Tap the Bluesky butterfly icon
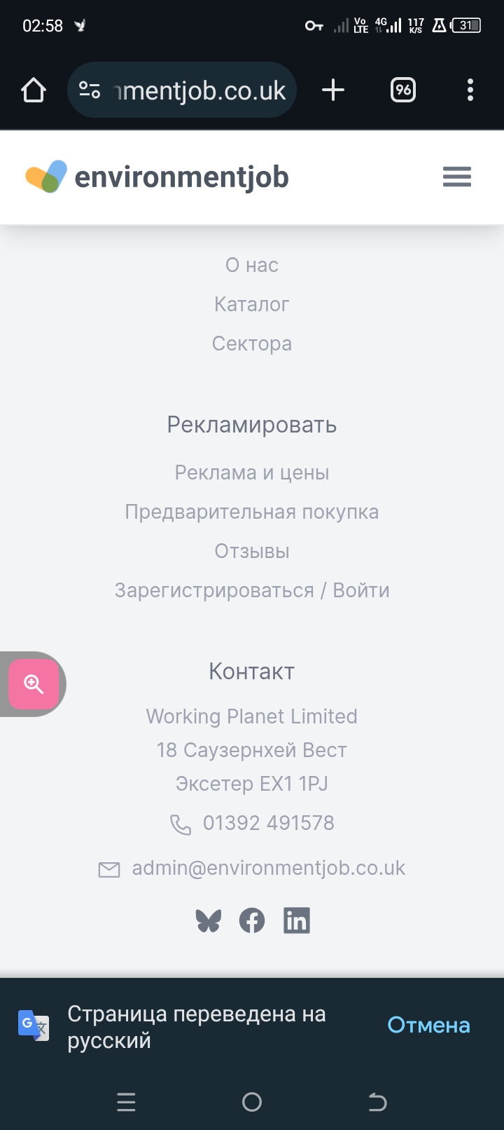Viewport: 504px width, 1130px height. point(208,920)
